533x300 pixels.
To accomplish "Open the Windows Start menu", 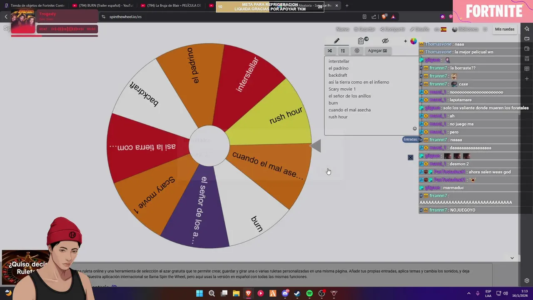I will pos(199,293).
